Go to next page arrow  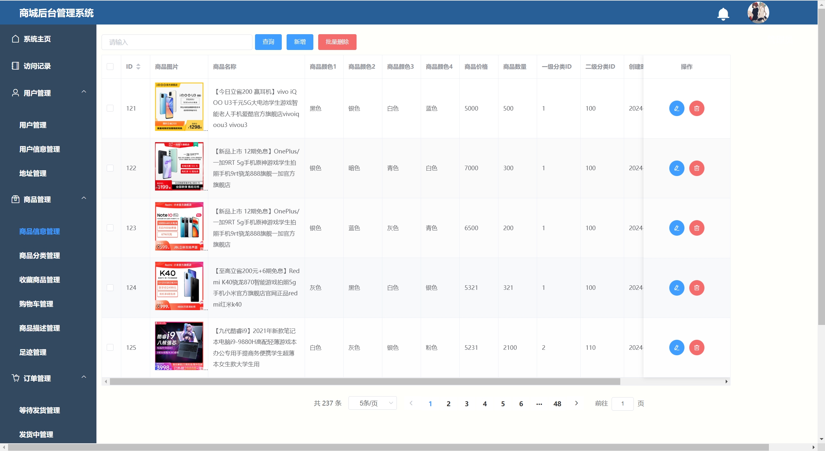[576, 403]
